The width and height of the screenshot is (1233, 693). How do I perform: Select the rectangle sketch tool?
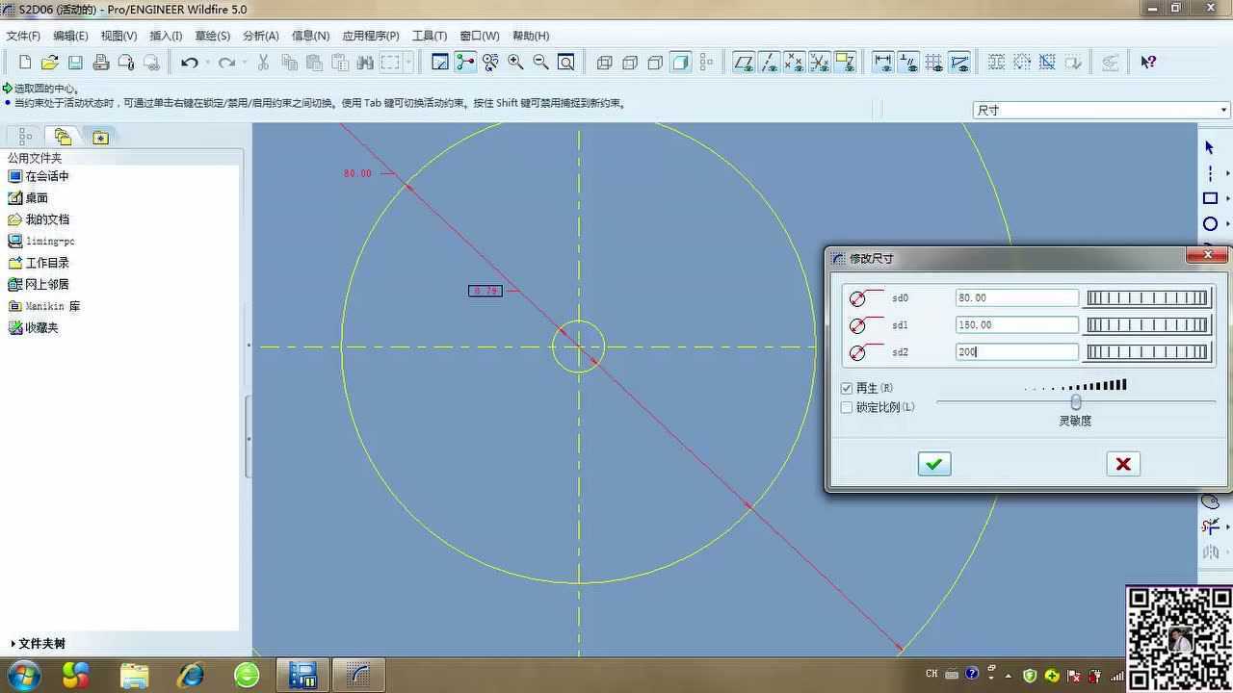(1210, 198)
